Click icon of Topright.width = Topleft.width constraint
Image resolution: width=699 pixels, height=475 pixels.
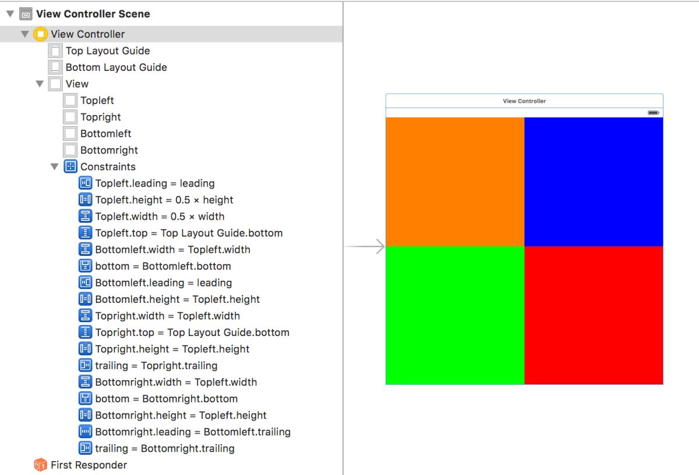click(x=85, y=316)
